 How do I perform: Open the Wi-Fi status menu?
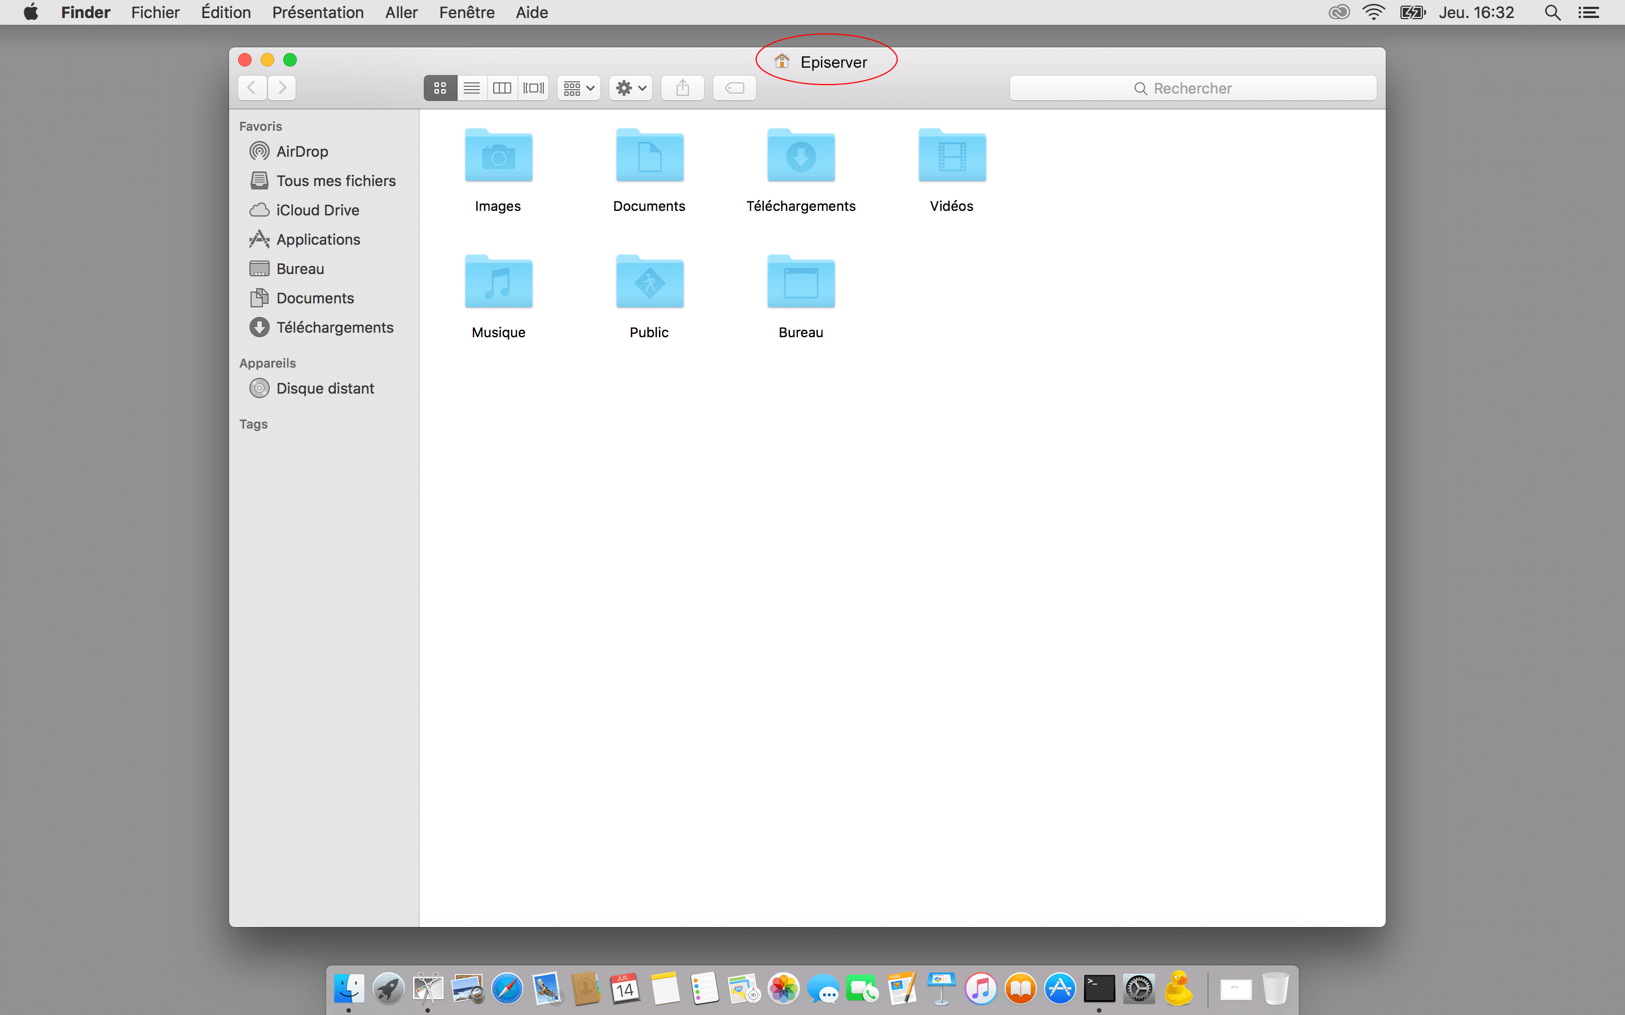pos(1373,12)
